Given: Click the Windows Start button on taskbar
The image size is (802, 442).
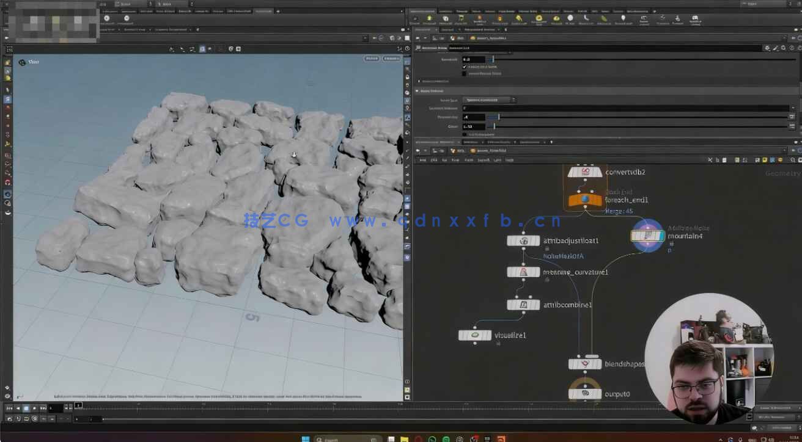Looking at the screenshot, I should pyautogui.click(x=305, y=438).
